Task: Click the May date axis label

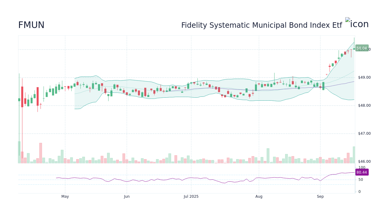Action: coord(65,197)
